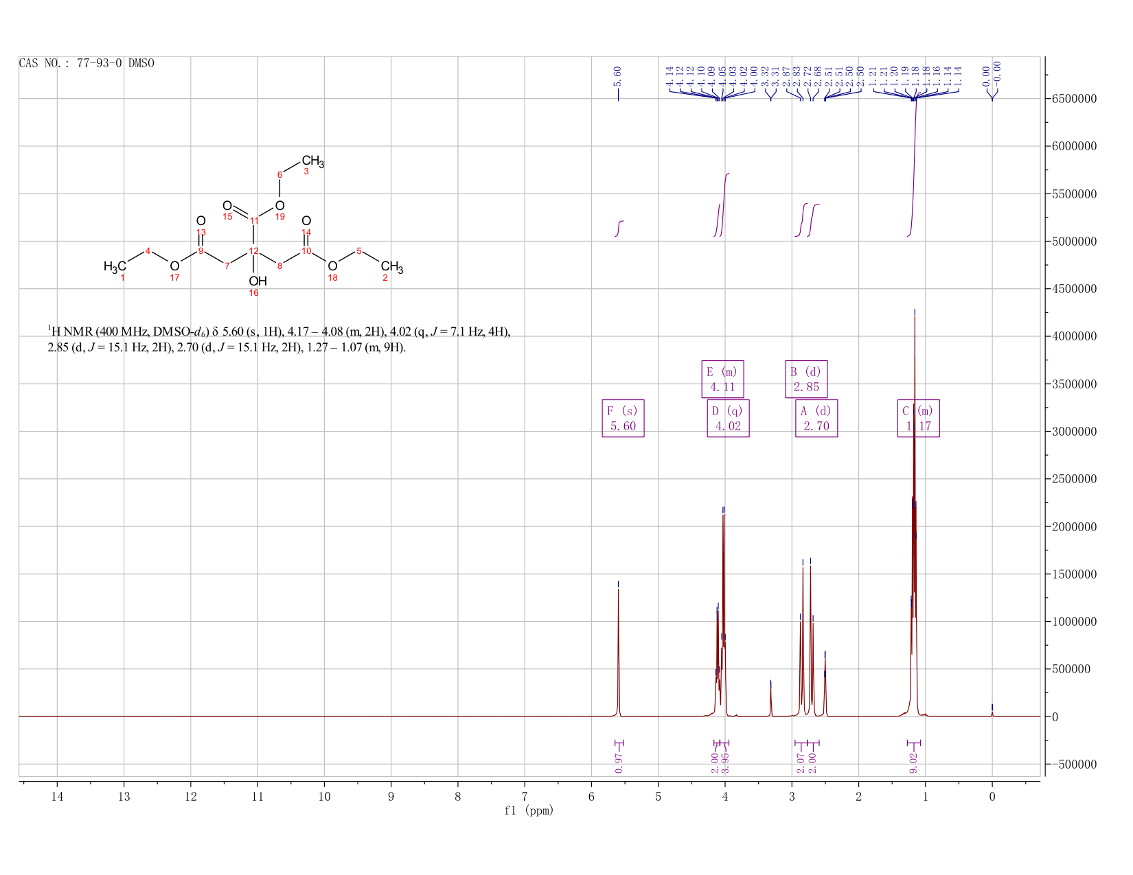This screenshot has width=1133, height=875.
Task: Click the right CH3 group labeled 2
Action: 392,267
